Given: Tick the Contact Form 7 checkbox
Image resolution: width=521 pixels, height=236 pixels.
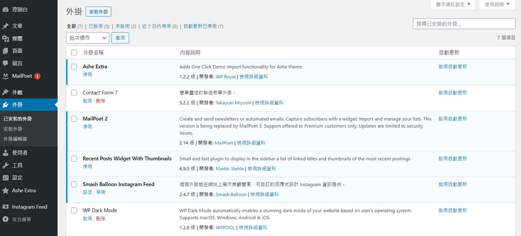Looking at the screenshot, I should (x=74, y=93).
